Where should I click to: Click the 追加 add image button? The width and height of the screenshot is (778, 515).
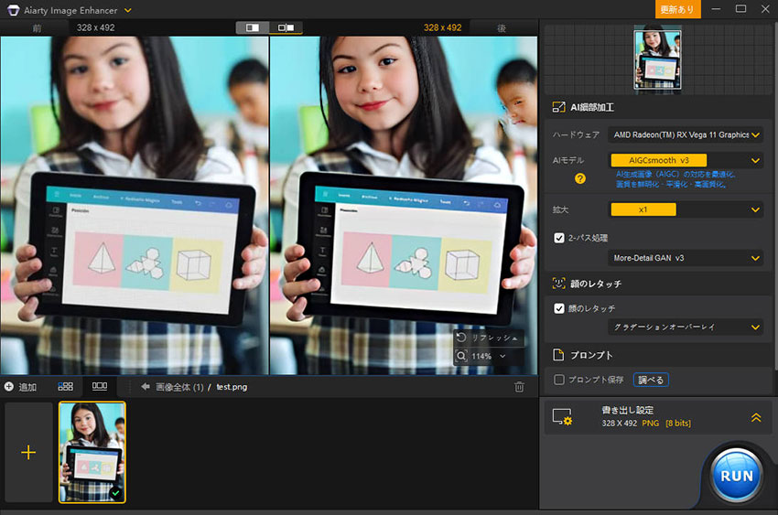point(20,387)
